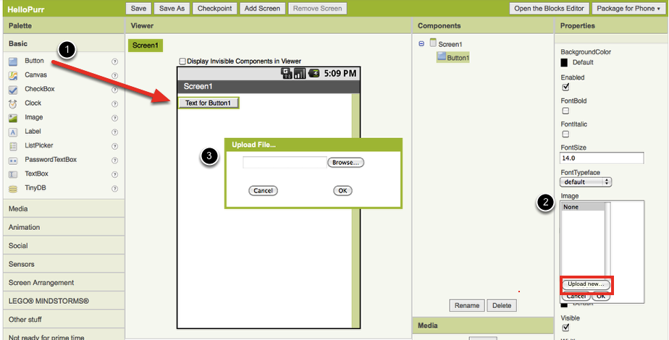Uncheck the Visible property checkbox
Screen dimensions: 669x340
click(565, 328)
